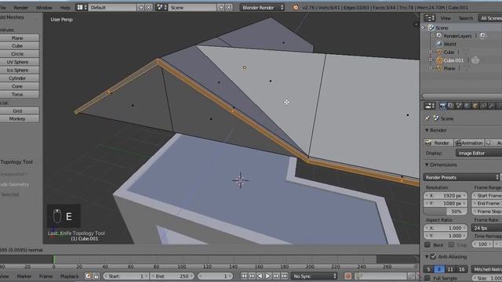Image resolution: width=502 pixels, height=282 pixels.
Task: Toggle use preview range clock icon
Action: pyautogui.click(x=88, y=276)
